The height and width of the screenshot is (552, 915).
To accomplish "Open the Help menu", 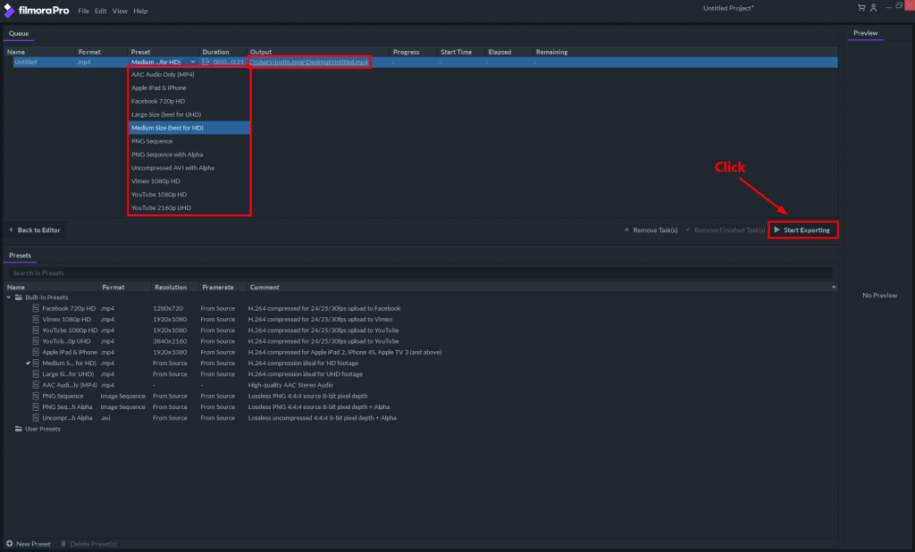I will pos(140,11).
